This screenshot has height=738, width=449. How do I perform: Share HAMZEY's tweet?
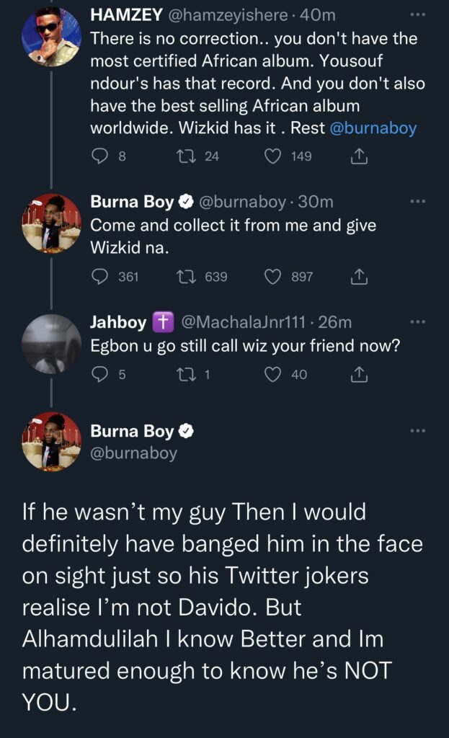(358, 156)
